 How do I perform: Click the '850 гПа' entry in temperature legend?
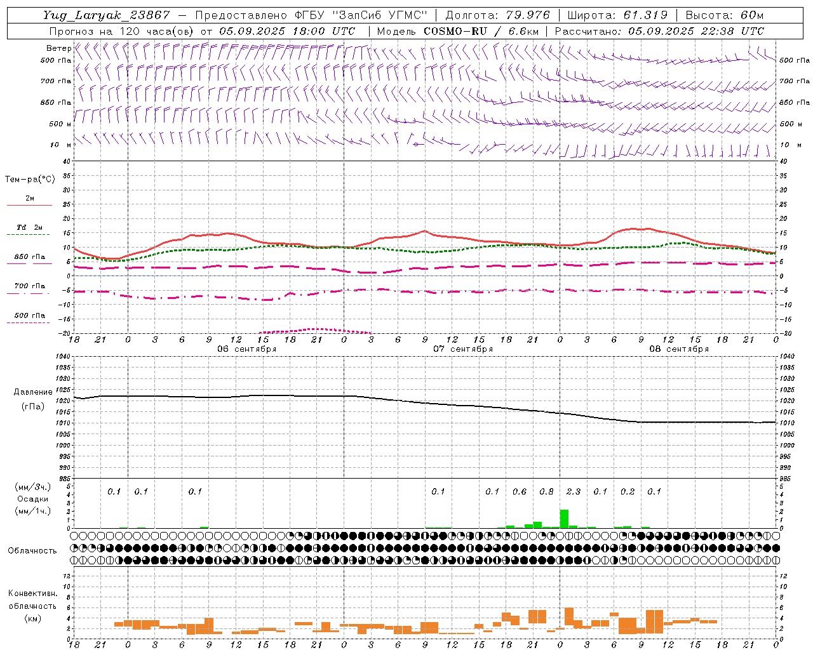30,257
